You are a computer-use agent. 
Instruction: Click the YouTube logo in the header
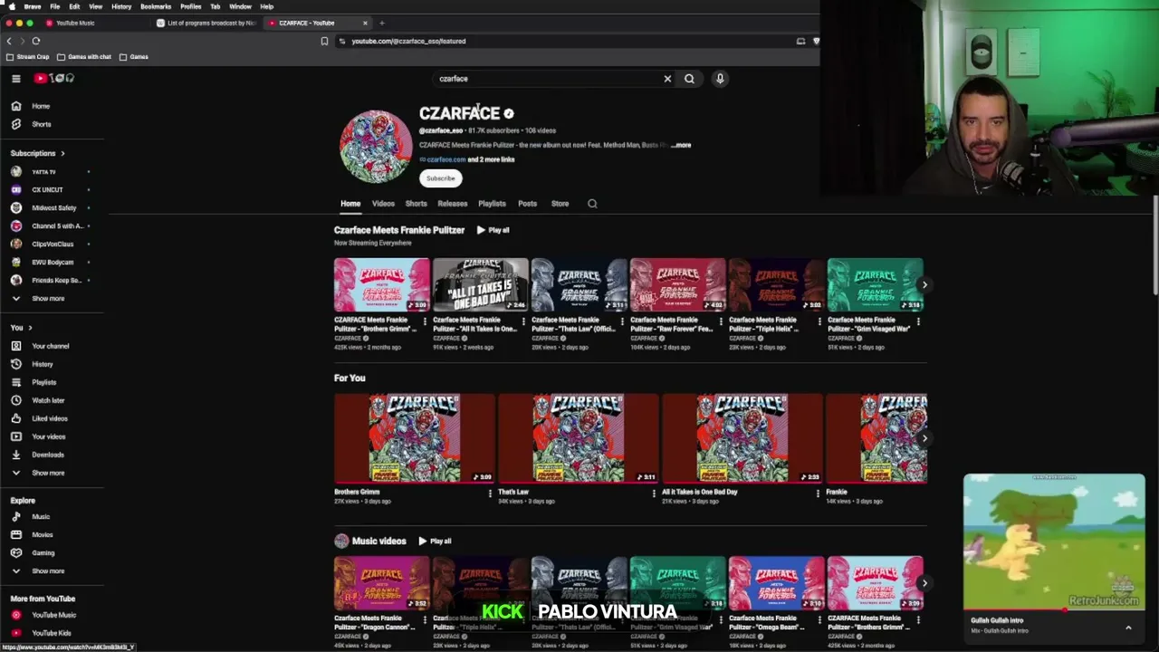[x=54, y=79]
